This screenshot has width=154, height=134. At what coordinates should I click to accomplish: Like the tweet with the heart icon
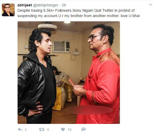pos(63,129)
